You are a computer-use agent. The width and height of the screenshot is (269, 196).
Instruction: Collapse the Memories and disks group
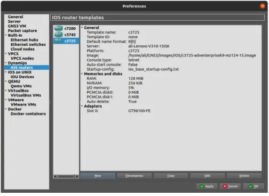pos(82,73)
